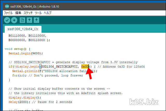Viewport: 166px width, 111px height.
Task: Click the display.display(); line
Action: tap(25, 97)
